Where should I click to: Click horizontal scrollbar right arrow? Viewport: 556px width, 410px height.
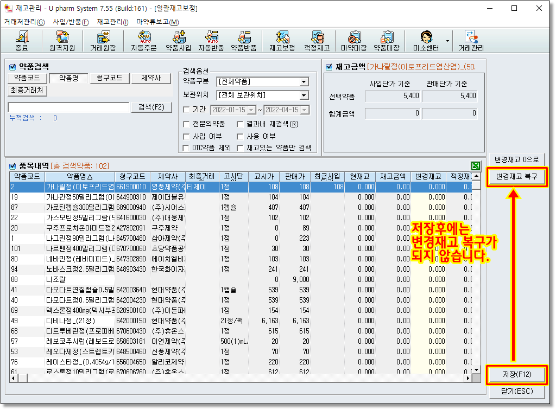(x=467, y=378)
